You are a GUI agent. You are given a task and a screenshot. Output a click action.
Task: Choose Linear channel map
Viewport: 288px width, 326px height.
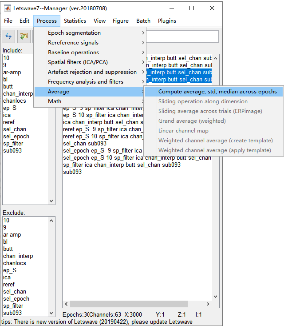tap(214, 131)
